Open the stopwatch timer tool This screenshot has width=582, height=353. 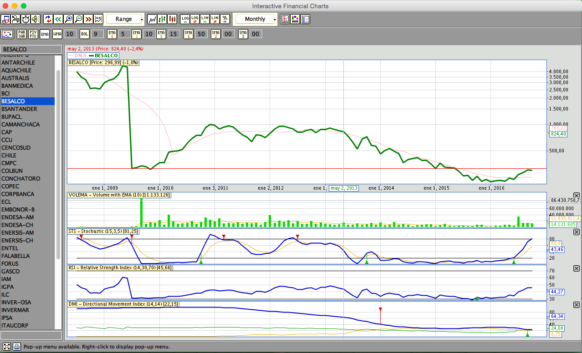click(x=26, y=19)
